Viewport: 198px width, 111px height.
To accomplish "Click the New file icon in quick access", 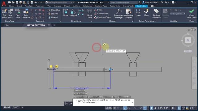I will (x=10, y=2).
